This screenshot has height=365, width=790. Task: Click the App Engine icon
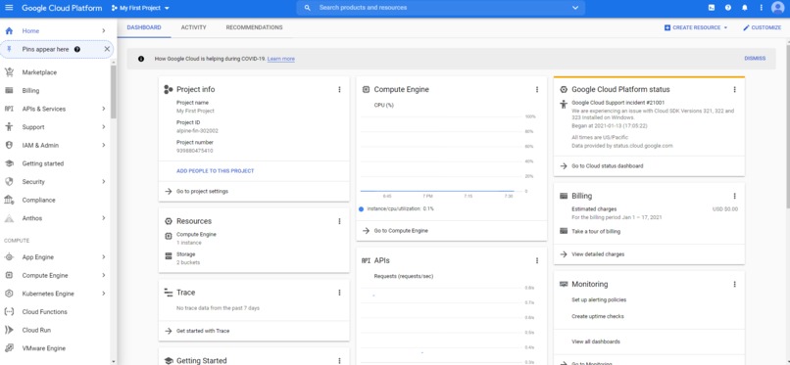pyautogui.click(x=9, y=257)
